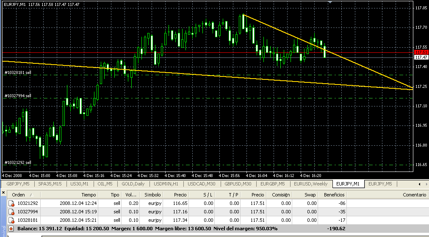Click the open price 116.65 cell
429x237 pixels.
point(180,204)
